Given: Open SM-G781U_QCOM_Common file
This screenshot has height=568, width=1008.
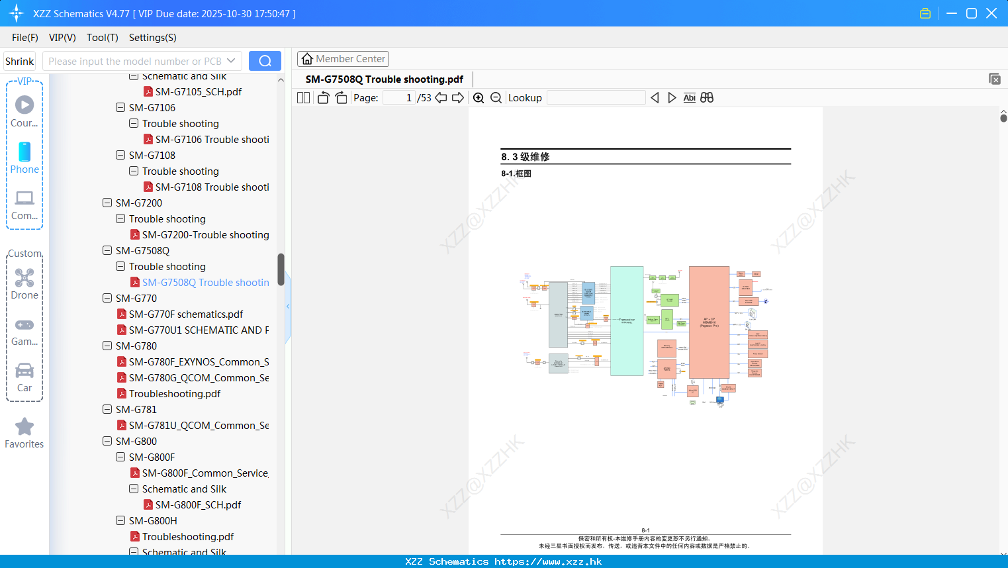Looking at the screenshot, I should [193, 425].
